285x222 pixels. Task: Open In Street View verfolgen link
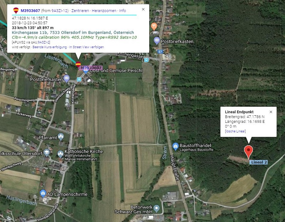coord(87,47)
